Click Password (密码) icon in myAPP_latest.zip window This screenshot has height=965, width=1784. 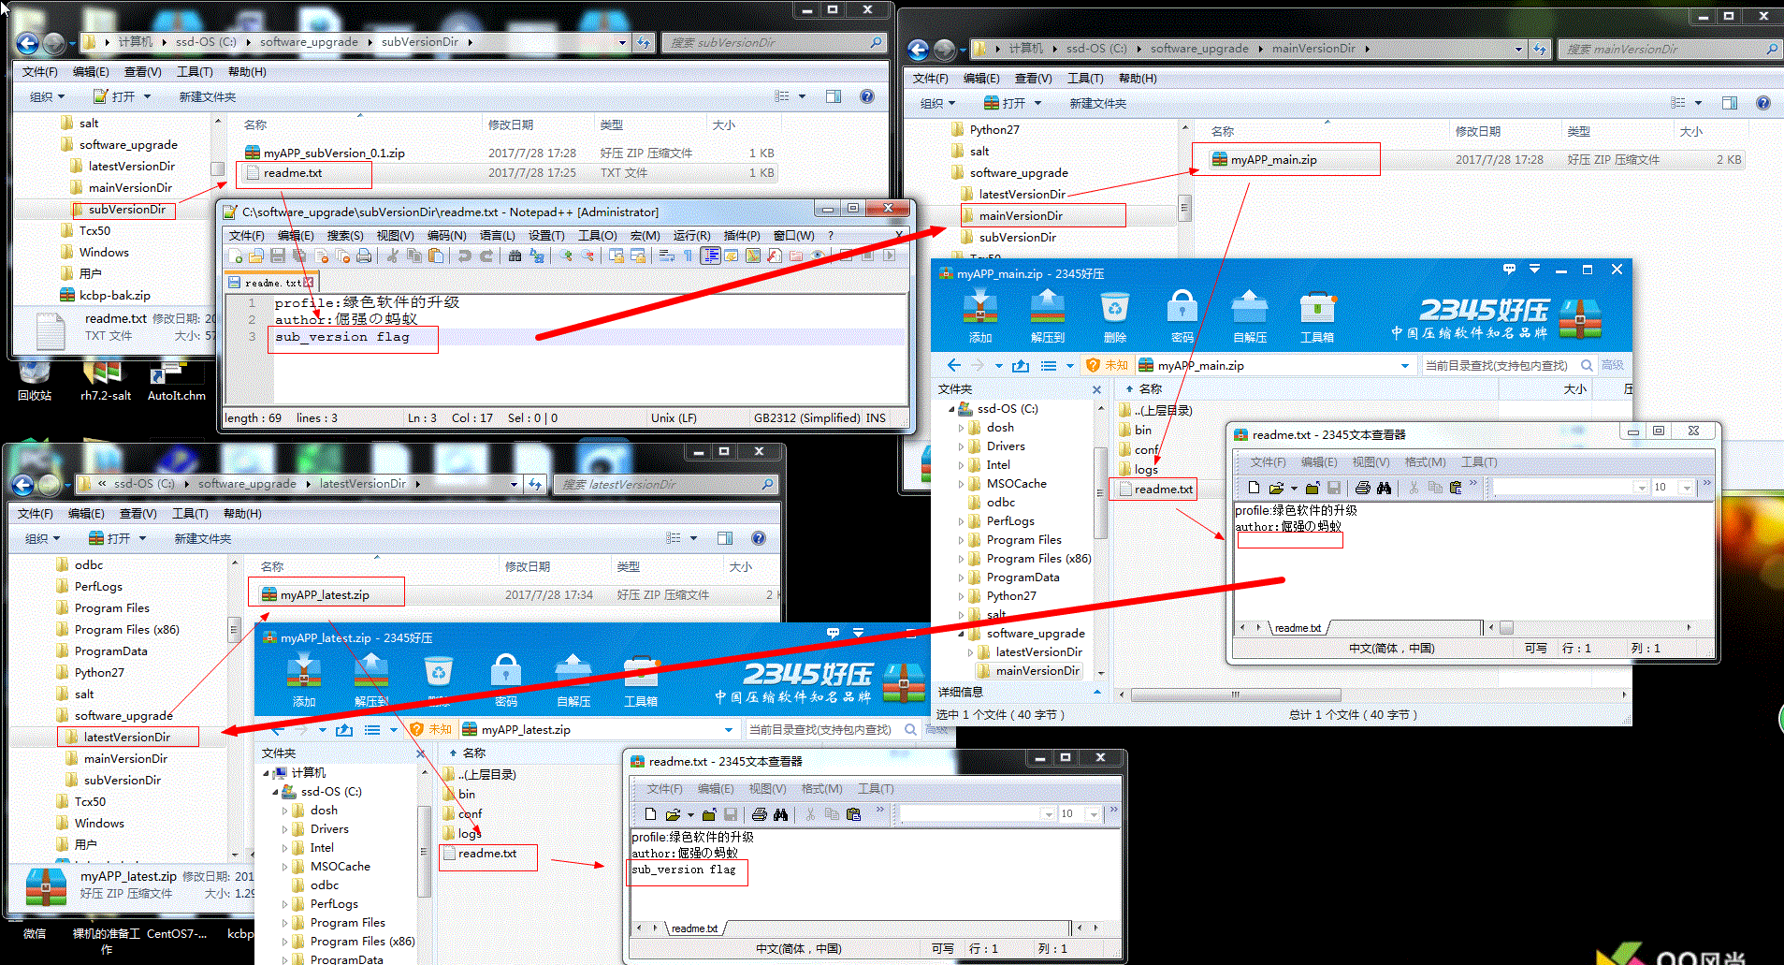point(506,680)
